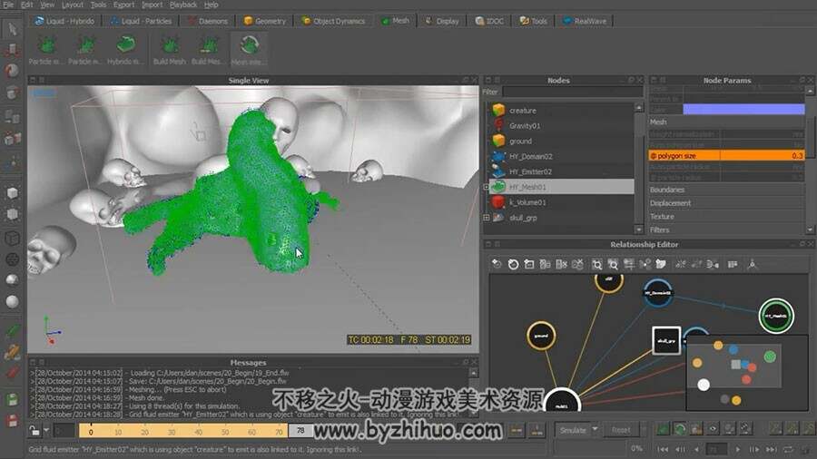
Task: Jump to first frame playback button
Action: 663,449
